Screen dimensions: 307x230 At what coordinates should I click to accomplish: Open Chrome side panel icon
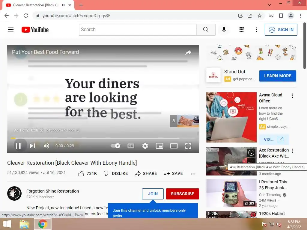281,16
